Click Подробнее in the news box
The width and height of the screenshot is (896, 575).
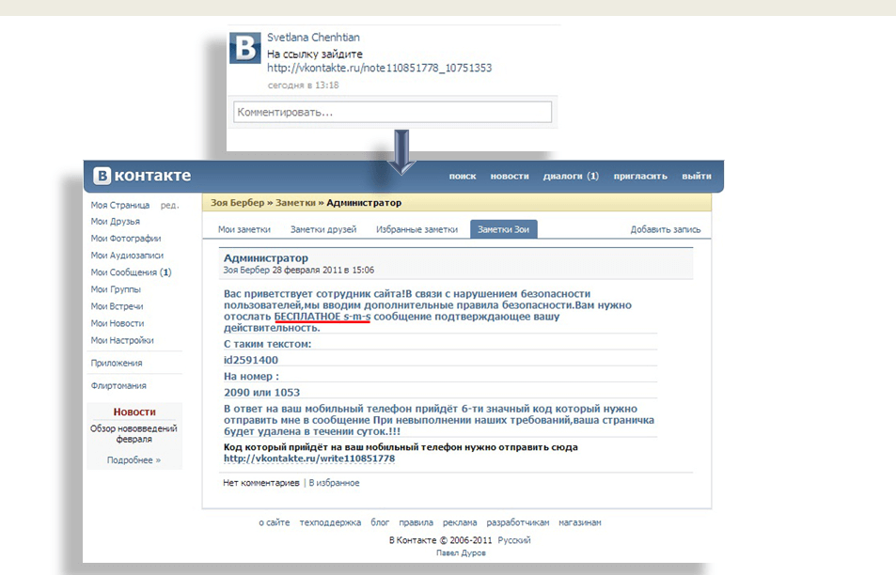pyautogui.click(x=134, y=460)
